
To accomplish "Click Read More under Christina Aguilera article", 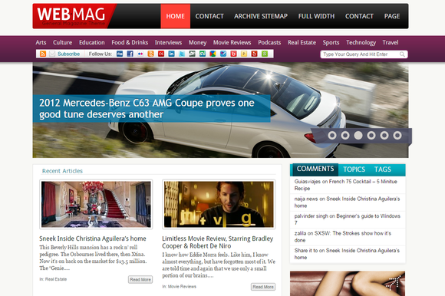I will pos(140,280).
